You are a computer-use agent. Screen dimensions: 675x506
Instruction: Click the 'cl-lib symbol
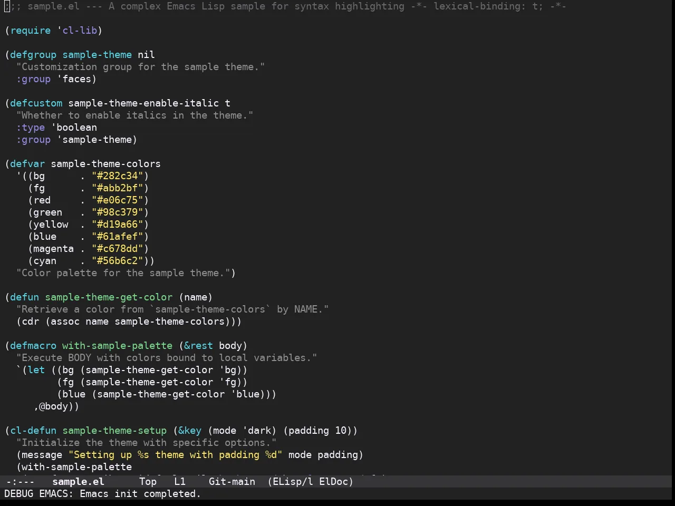click(x=77, y=31)
